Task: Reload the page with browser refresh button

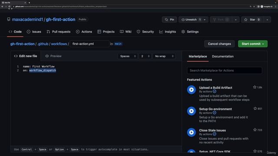Action: 9,6
